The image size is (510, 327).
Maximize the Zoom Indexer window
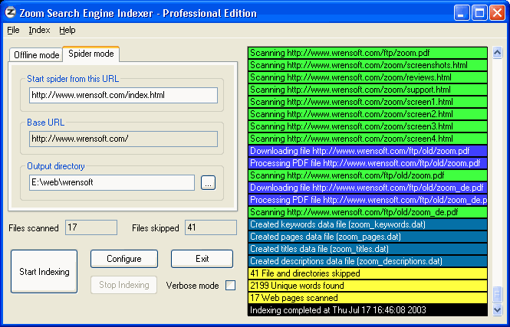click(479, 13)
